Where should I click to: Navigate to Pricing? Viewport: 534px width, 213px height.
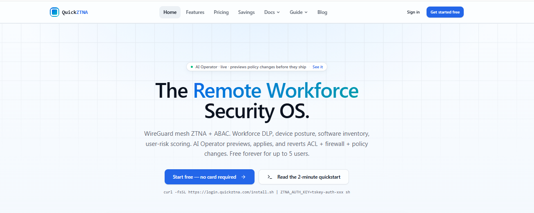pyautogui.click(x=221, y=12)
